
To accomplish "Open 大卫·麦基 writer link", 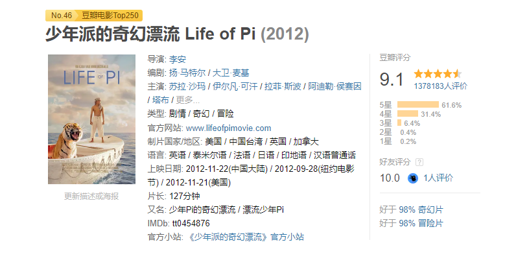I will coord(231,73).
